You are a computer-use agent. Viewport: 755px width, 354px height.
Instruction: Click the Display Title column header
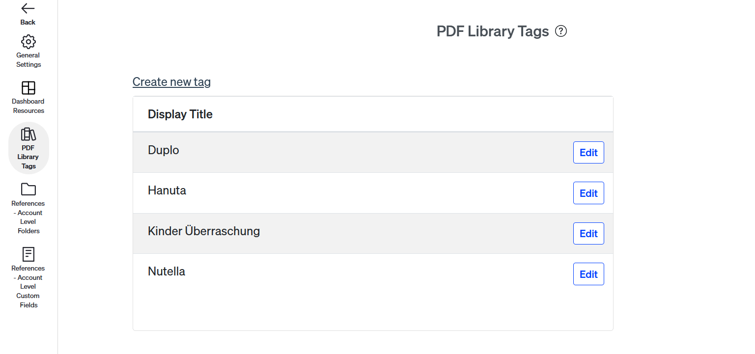click(x=180, y=114)
